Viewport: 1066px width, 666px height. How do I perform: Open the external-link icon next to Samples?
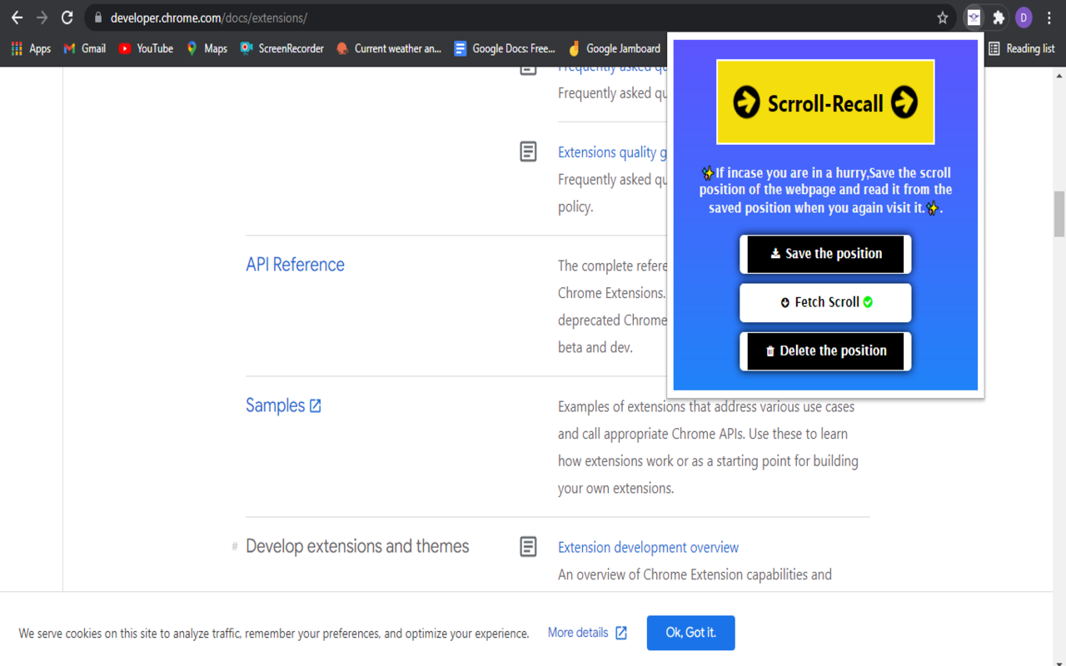[x=316, y=406]
